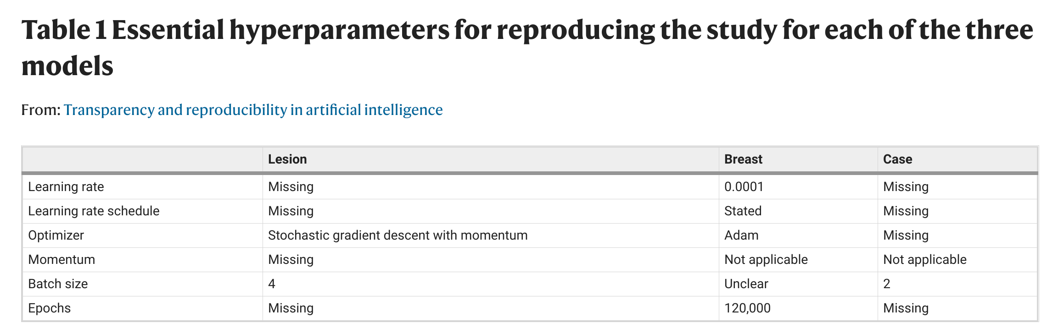1047x334 pixels.
Task: Select the Breast column header
Action: click(x=743, y=159)
